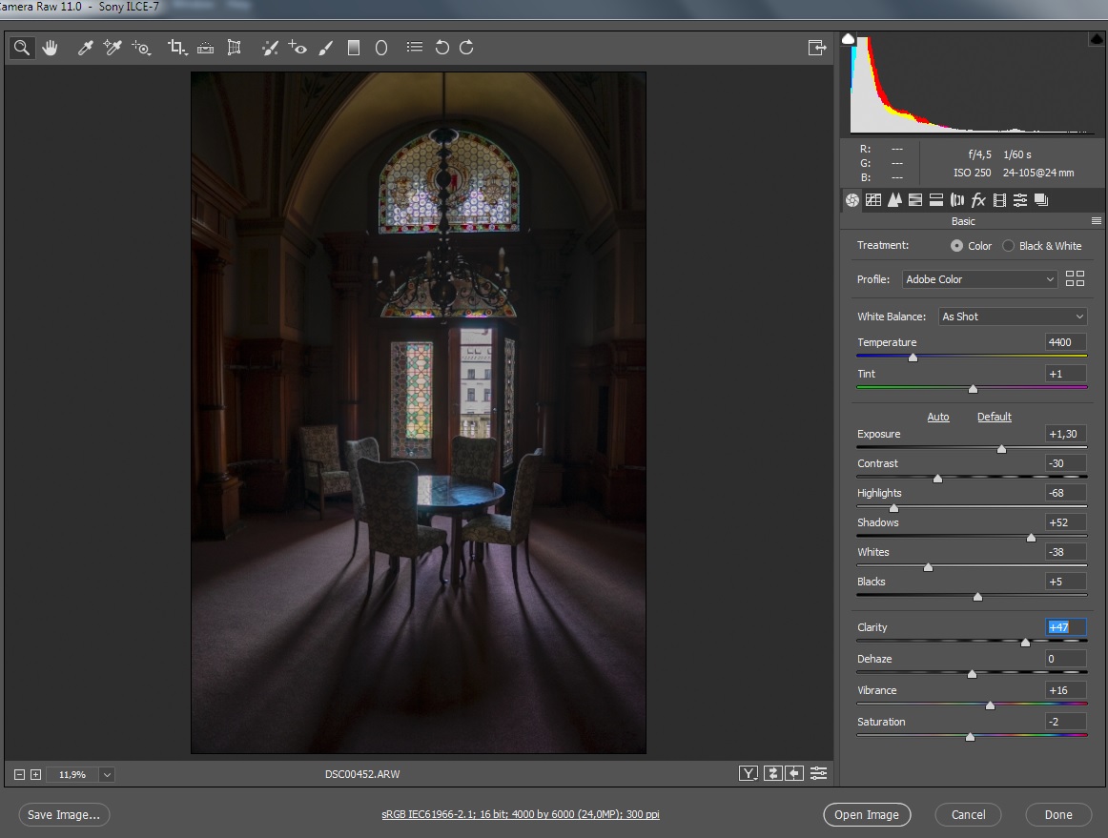Select the Red Eye Removal tool

298,48
